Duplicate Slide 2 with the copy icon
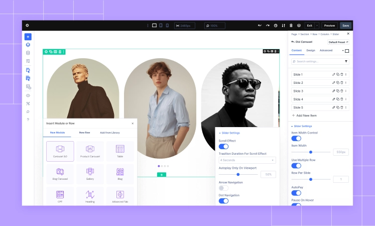Screen dimensions: 375x226 (338, 83)
